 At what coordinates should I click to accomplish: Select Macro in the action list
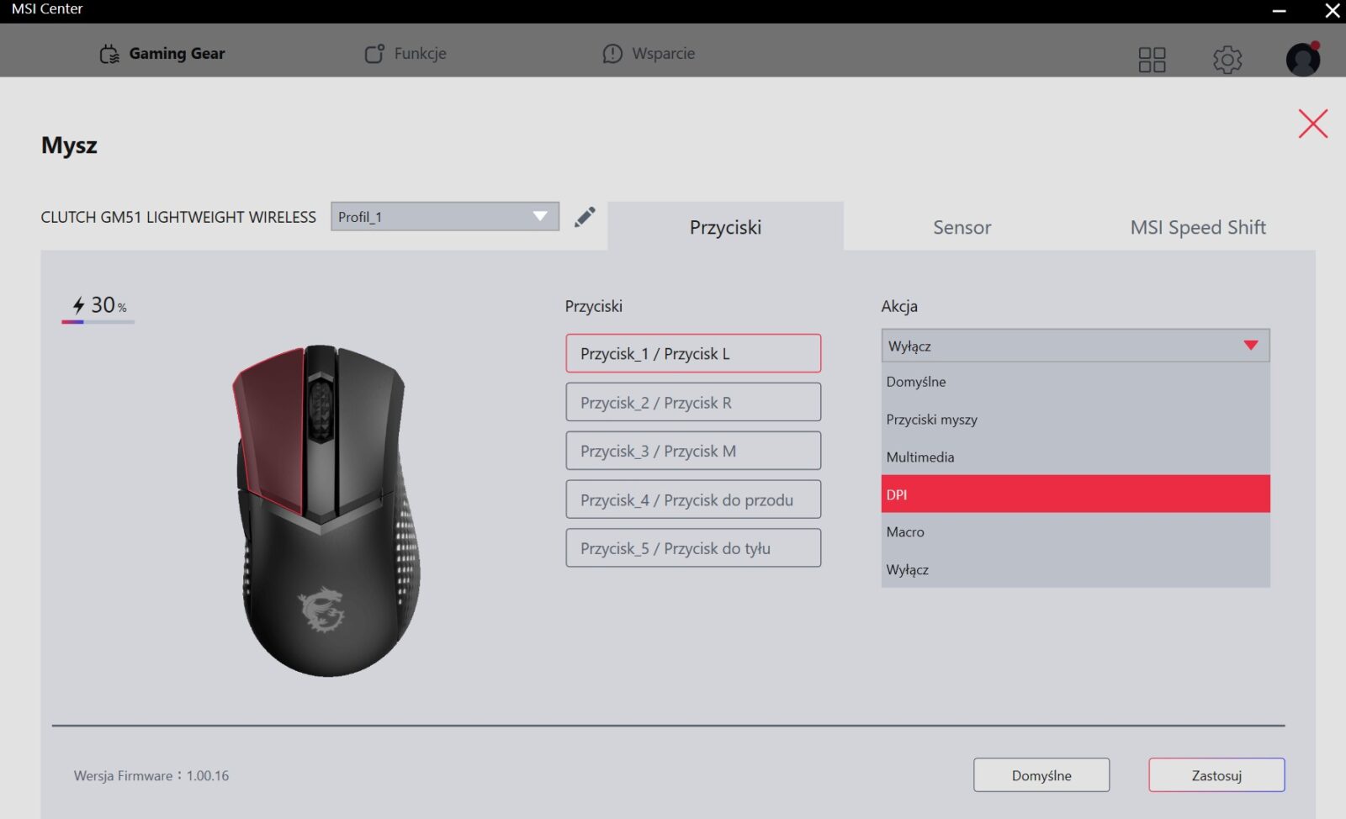click(1074, 532)
